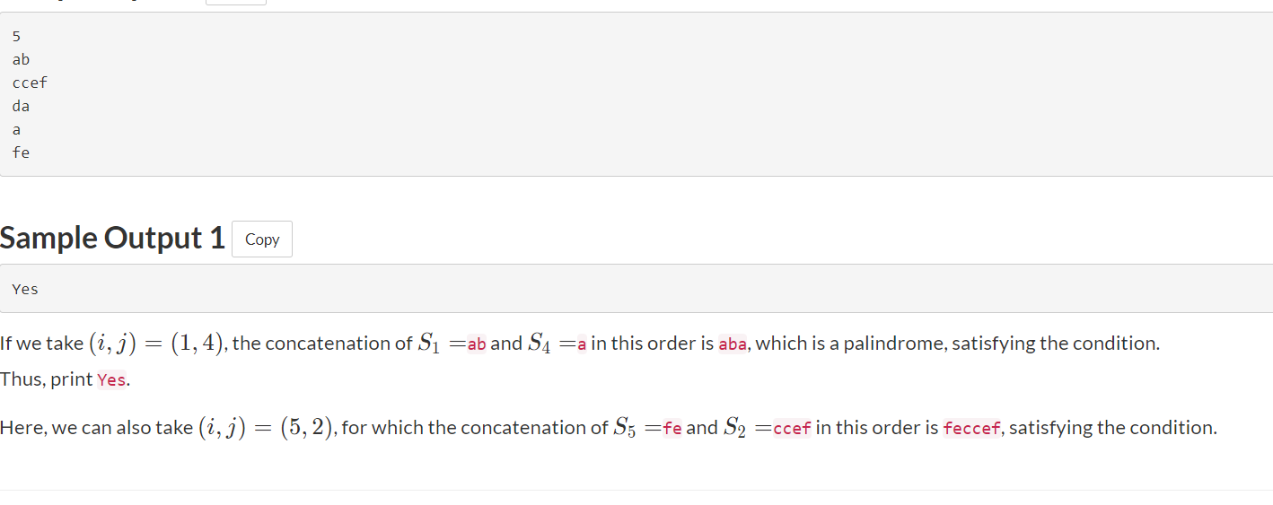Click inline code ccef after S2
1273x505 pixels.
[792, 428]
